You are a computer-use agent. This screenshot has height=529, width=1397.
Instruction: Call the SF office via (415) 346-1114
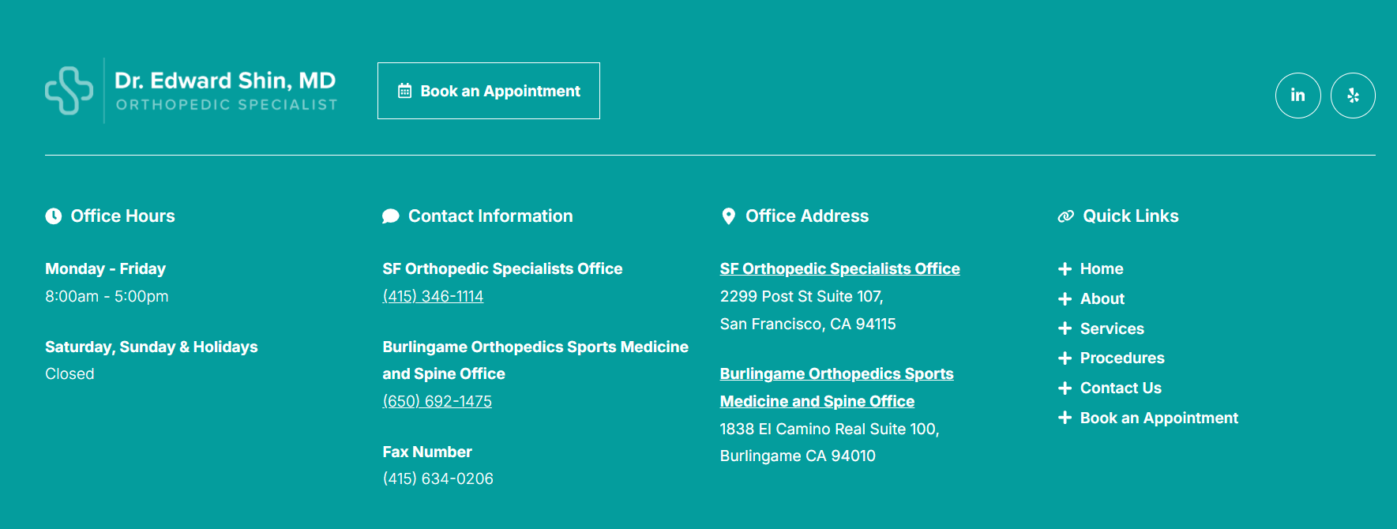pyautogui.click(x=433, y=296)
